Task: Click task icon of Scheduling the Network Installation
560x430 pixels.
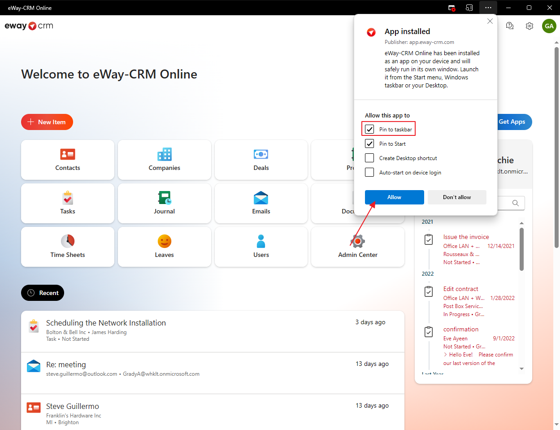Action: point(34,326)
